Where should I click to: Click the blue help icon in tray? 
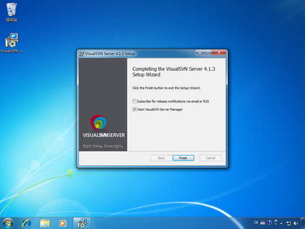(269, 222)
